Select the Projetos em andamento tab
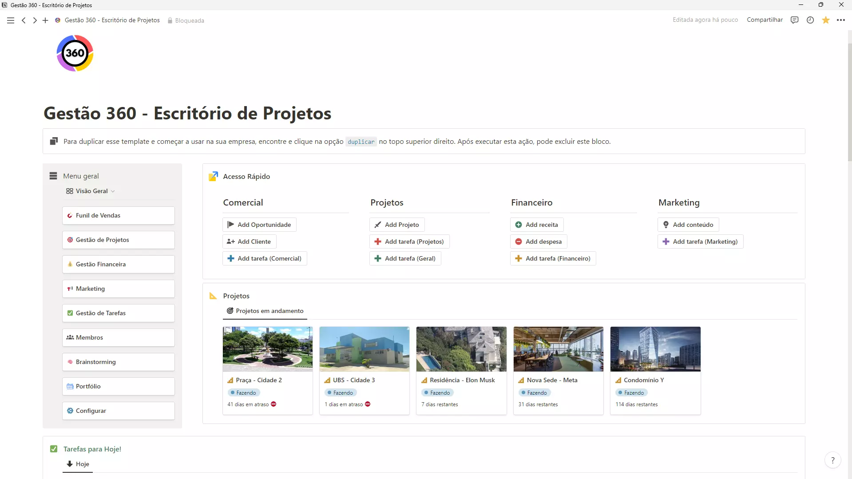Screen dimensions: 852x479 [265, 311]
